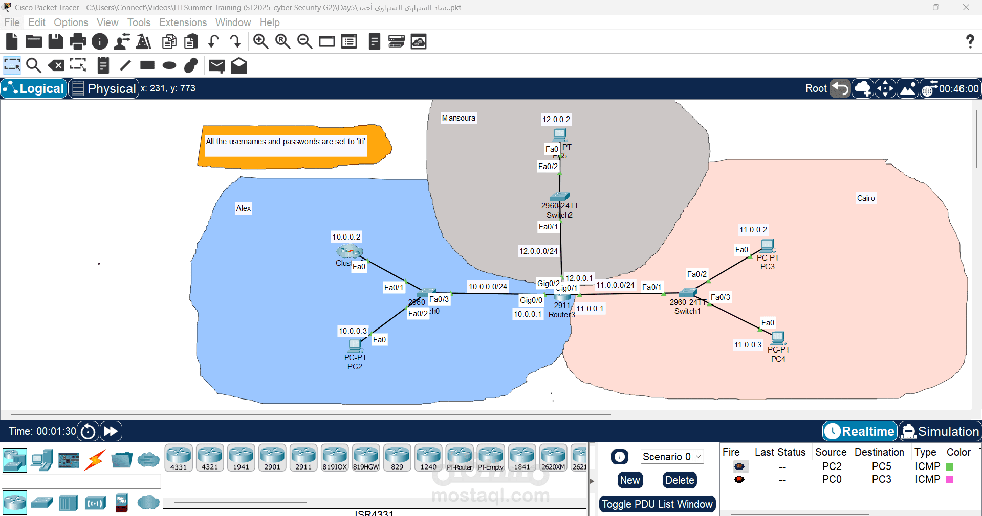Click the Open file folder icon

click(x=34, y=41)
